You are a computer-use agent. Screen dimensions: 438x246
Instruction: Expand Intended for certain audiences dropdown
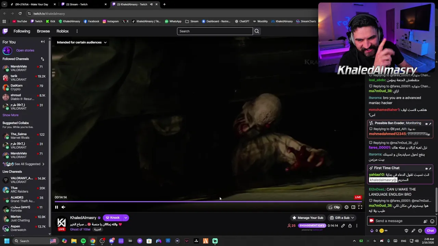click(x=82, y=42)
